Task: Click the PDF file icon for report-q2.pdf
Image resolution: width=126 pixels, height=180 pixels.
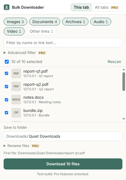Action: tap(16, 86)
